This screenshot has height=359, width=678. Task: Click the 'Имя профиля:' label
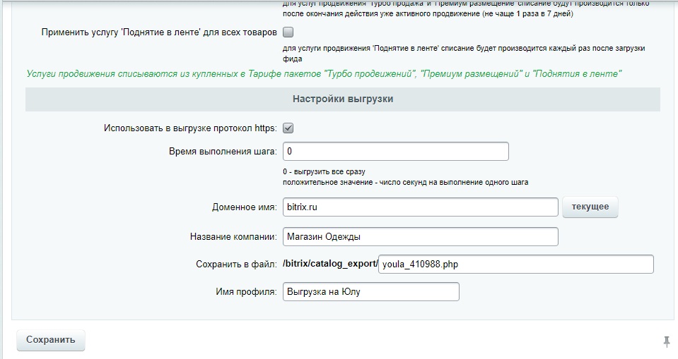click(246, 292)
